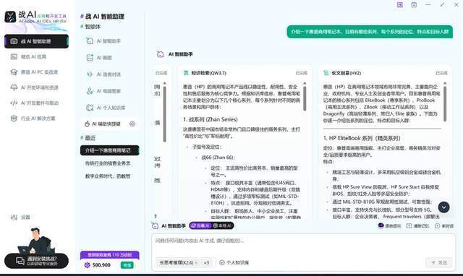Click the green recharge button beside 500,900
This screenshot has height=276, width=463.
(x=127, y=265)
